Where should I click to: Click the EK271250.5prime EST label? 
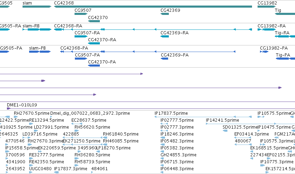click(x=82, y=141)
